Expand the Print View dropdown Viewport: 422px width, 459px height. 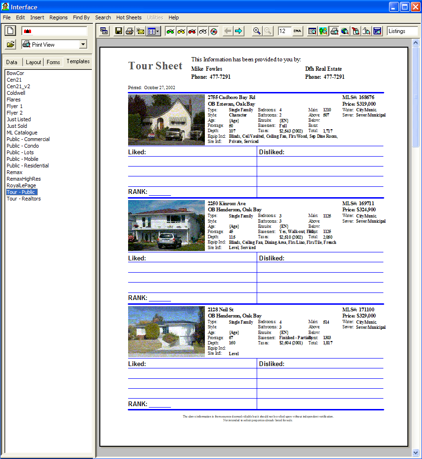pos(83,44)
